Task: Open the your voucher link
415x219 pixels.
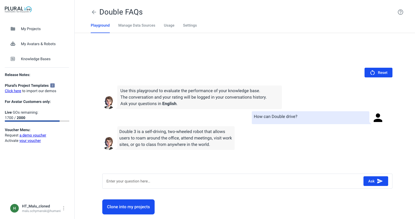Action: pyautogui.click(x=30, y=141)
